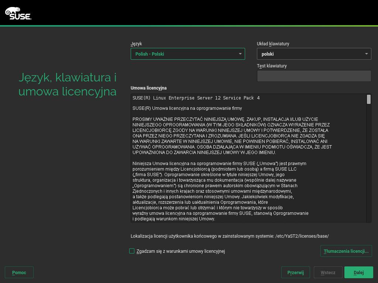Click the Przerwij abort button
The height and width of the screenshot is (283, 378).
coord(296,272)
